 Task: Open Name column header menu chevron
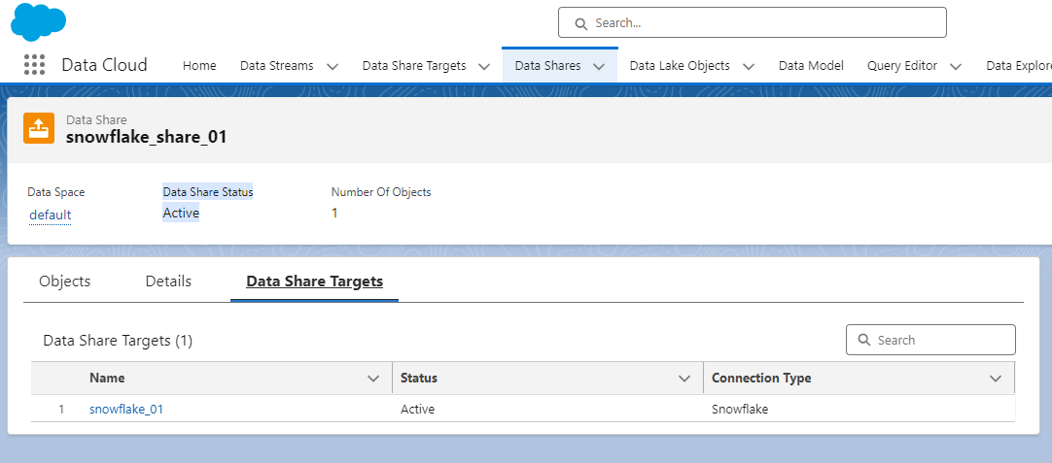tap(373, 379)
